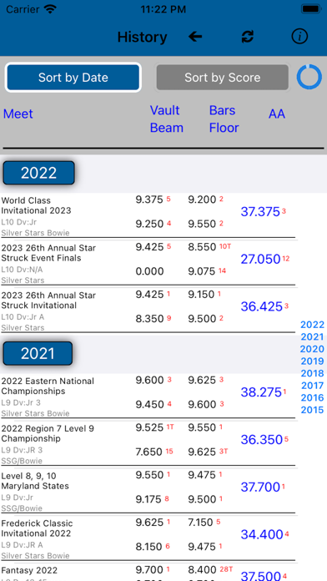This screenshot has width=327, height=581.
Task: Tap the back arrow icon
Action: [x=195, y=37]
